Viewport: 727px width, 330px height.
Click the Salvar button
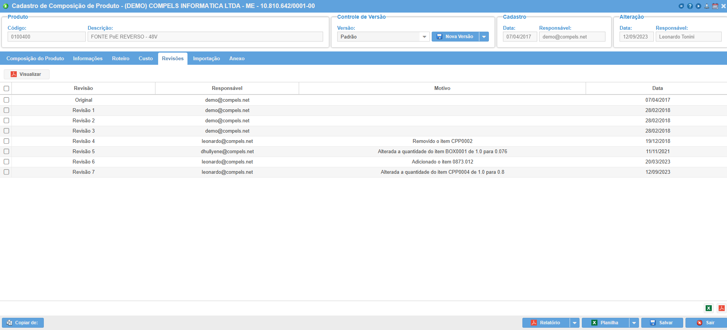click(x=662, y=323)
